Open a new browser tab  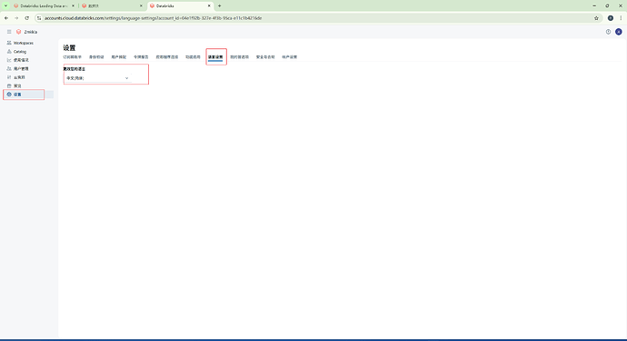click(219, 6)
